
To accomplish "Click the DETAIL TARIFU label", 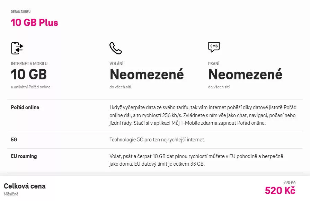I will point(21,12).
